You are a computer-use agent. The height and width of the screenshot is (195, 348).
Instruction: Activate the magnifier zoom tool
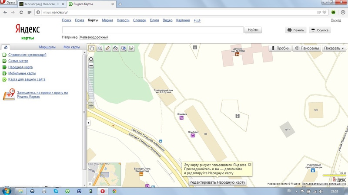[100, 48]
